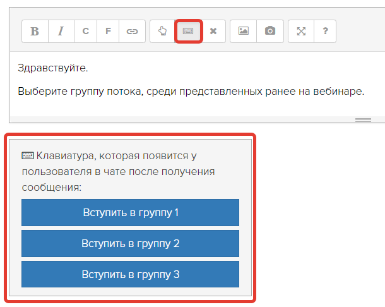Insert an image with the picture icon
The image size is (385, 307).
244,31
